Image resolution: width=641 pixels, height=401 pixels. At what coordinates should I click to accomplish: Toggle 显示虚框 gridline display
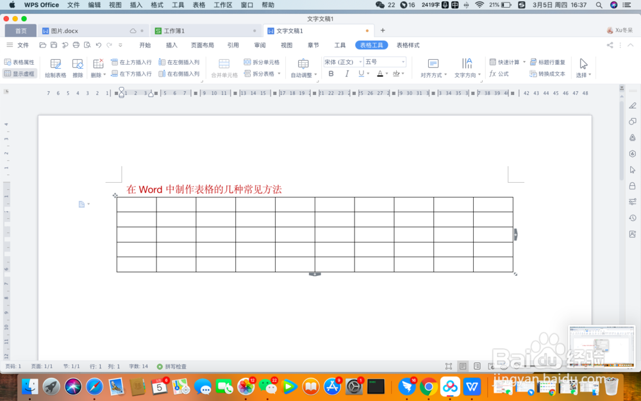coord(20,73)
